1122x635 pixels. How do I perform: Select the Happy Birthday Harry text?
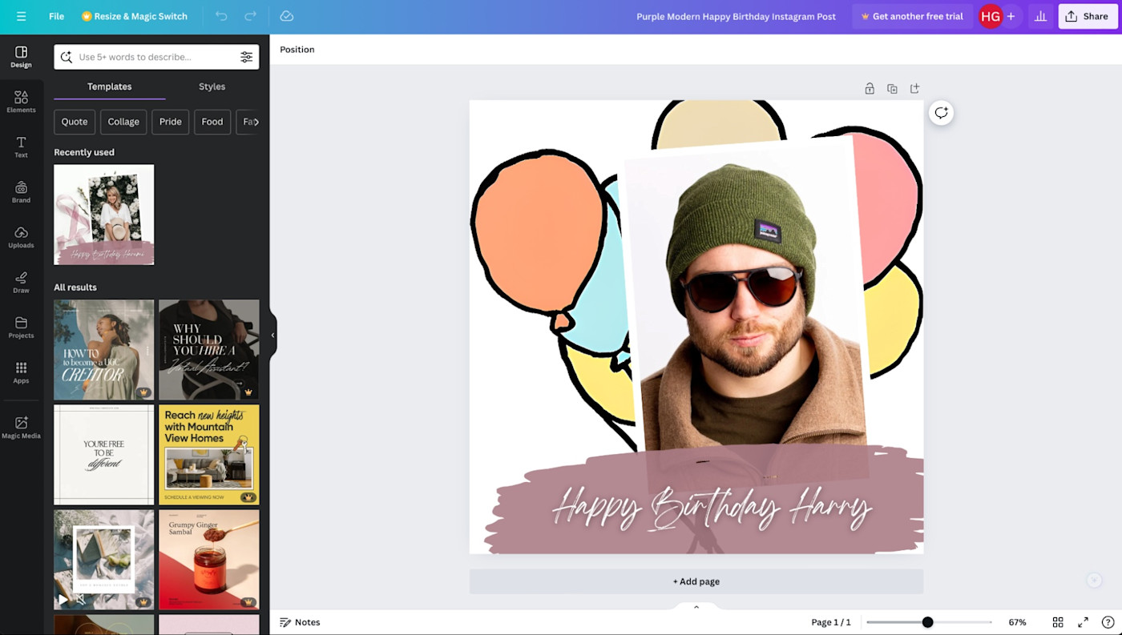pos(712,508)
